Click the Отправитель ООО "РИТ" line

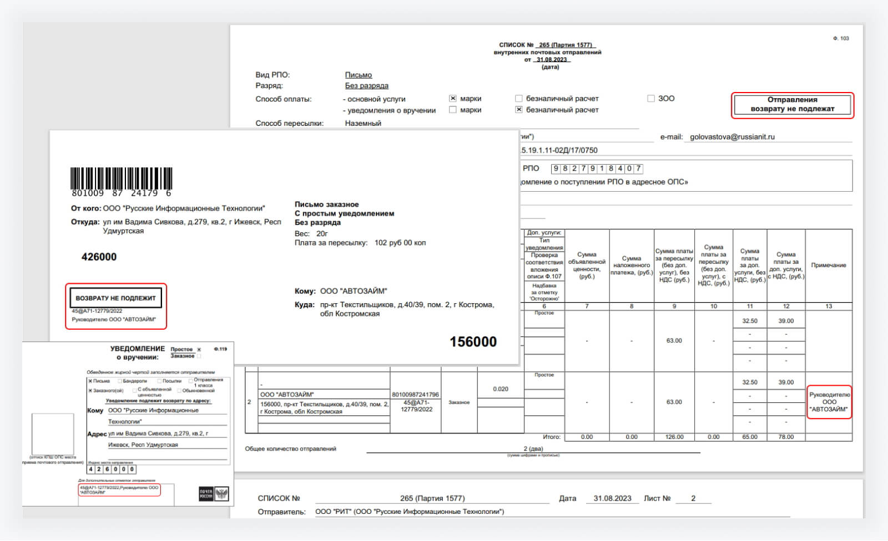[x=410, y=512]
